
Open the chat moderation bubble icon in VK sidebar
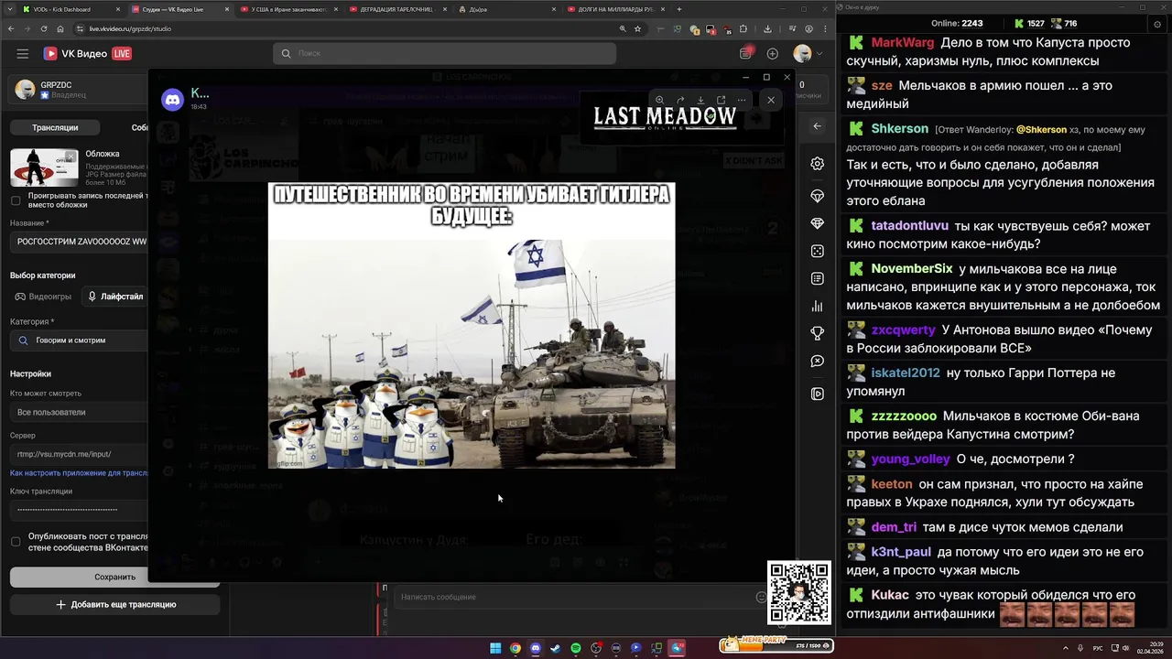pos(818,362)
